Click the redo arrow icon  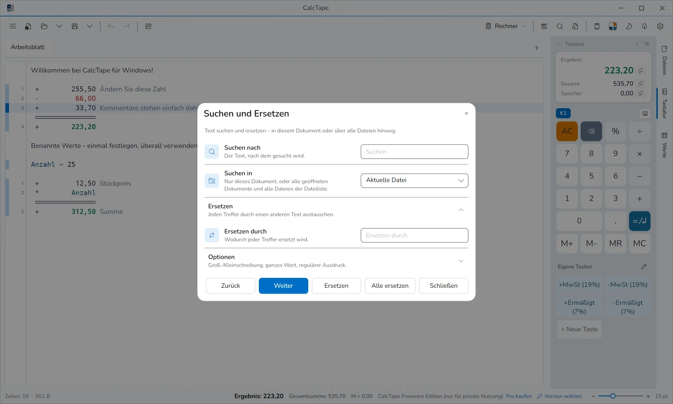[127, 26]
